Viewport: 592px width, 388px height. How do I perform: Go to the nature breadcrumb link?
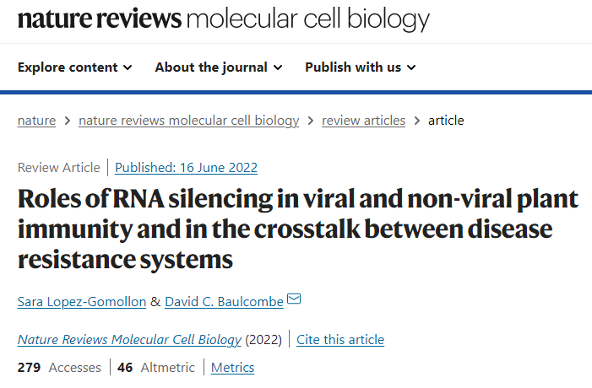tap(36, 121)
